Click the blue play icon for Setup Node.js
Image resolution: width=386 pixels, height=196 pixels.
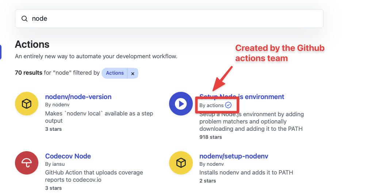coord(181,104)
